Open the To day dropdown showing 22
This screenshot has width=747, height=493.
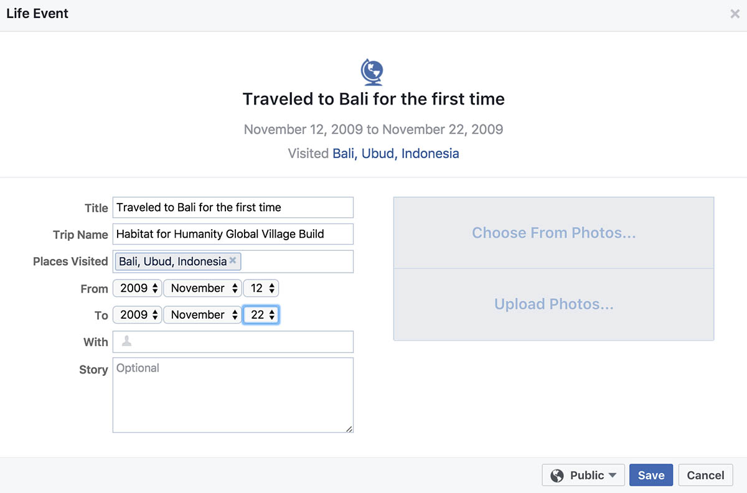click(261, 315)
